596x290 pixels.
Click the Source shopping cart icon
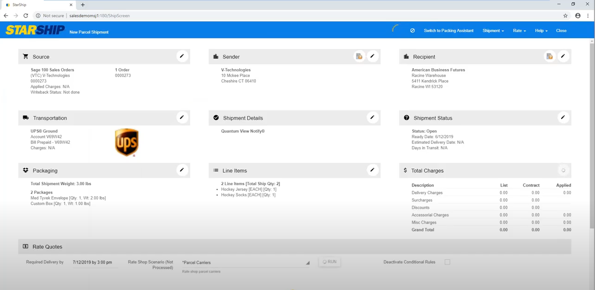[26, 57]
